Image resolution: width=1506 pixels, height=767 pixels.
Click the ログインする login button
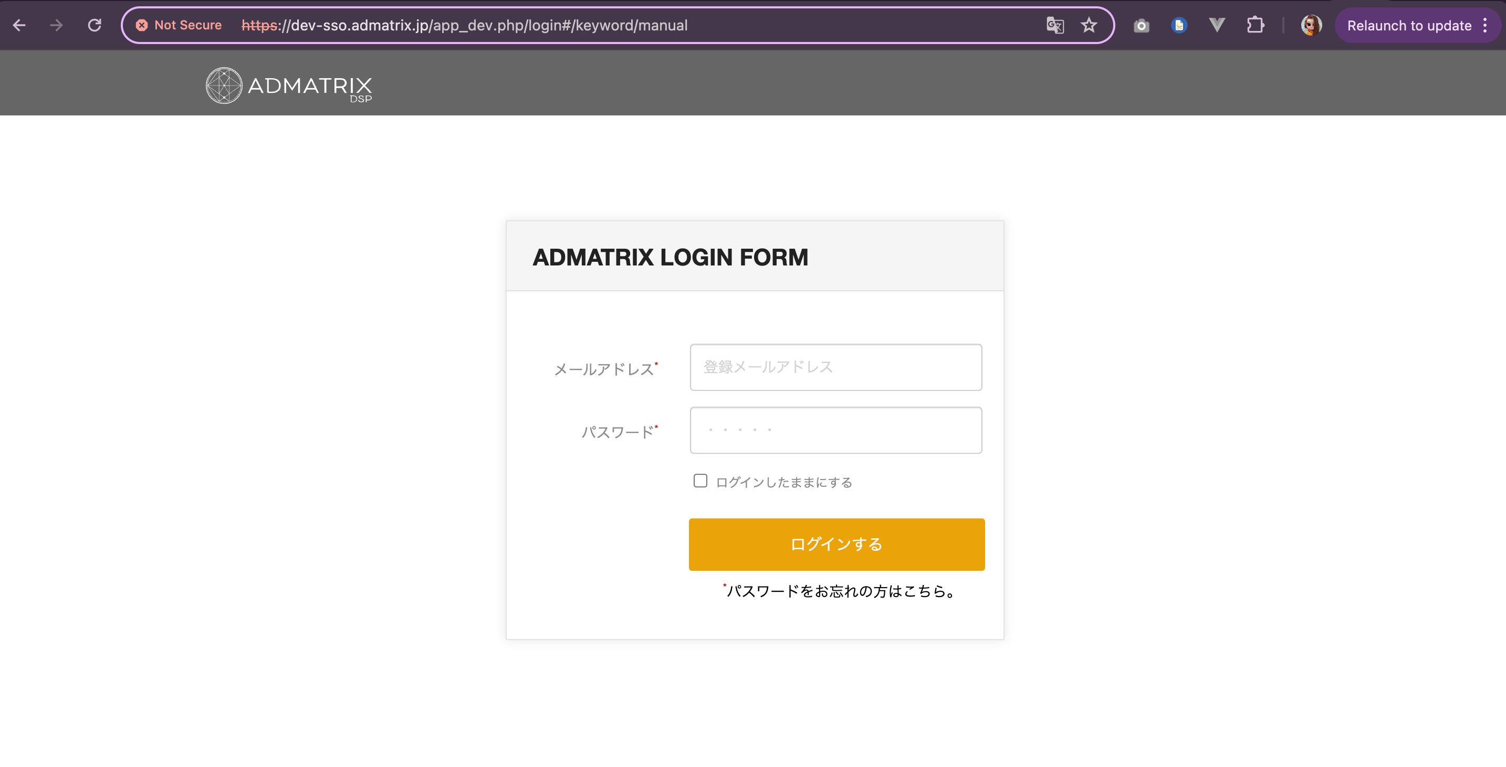coord(836,545)
